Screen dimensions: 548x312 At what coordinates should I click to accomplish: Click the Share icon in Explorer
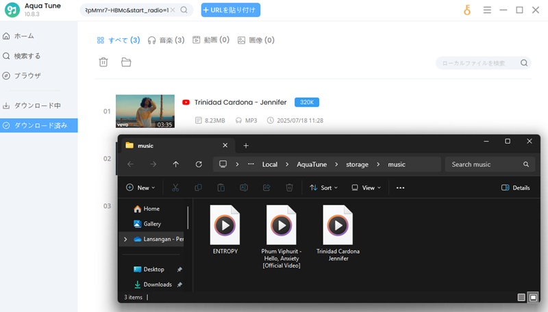click(266, 187)
